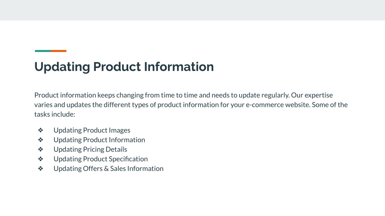The height and width of the screenshot is (216, 385).
Task: Click the paragraph's first line starting Product information
Action: pos(183,95)
